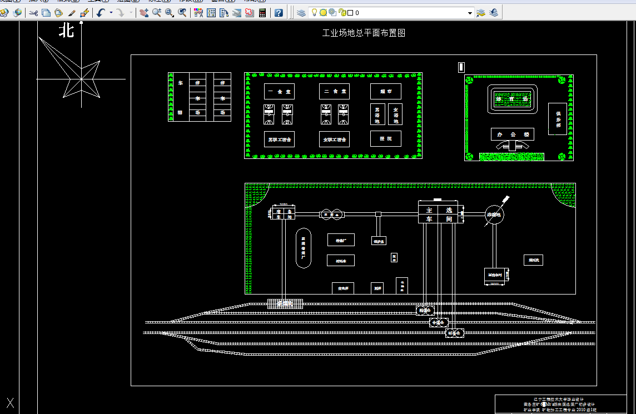The width and height of the screenshot is (636, 414).
Task: Open the Block Editor tool
Action: [x=85, y=13]
